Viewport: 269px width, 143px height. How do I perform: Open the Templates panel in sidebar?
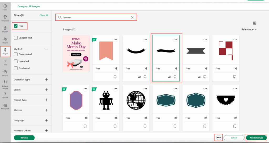click(x=5, y=18)
